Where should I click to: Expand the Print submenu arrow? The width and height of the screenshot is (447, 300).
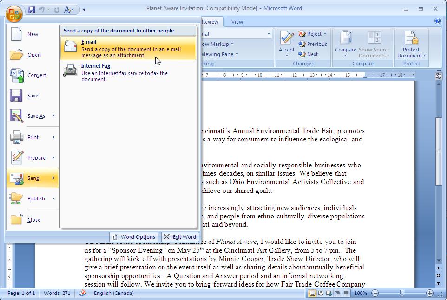point(53,137)
